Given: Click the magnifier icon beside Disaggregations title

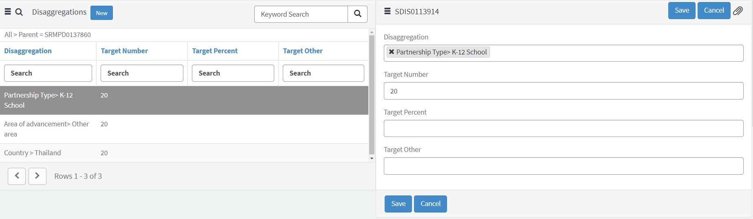Looking at the screenshot, I should pos(19,12).
